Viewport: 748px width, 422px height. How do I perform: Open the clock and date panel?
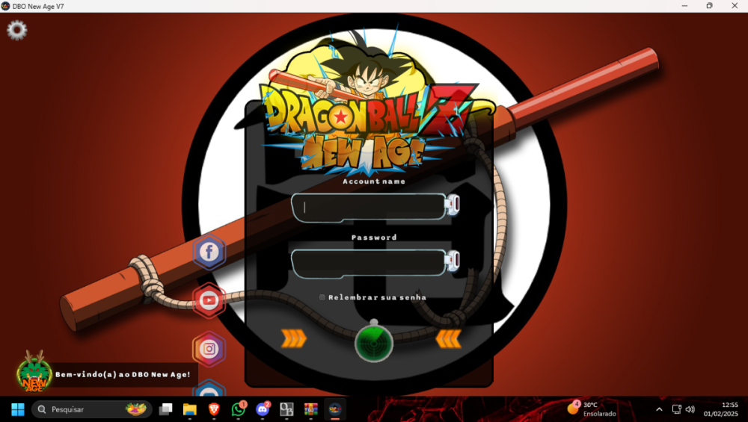720,409
